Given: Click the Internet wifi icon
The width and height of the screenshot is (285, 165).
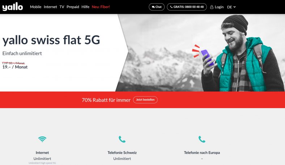Looking at the screenshot, I should 42,139.
